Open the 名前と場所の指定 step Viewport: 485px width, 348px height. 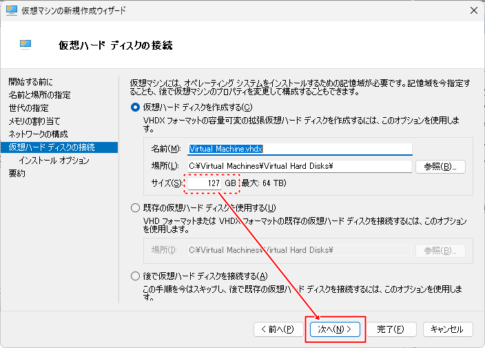pos(39,94)
